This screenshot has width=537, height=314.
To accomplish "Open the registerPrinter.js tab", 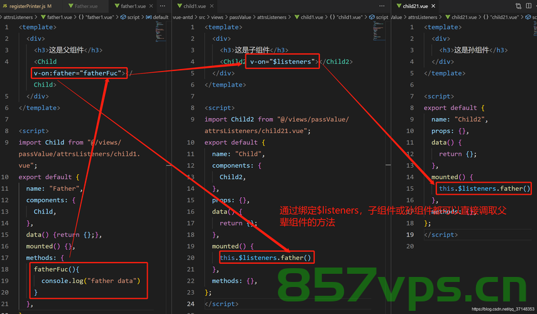I will 29,6.
